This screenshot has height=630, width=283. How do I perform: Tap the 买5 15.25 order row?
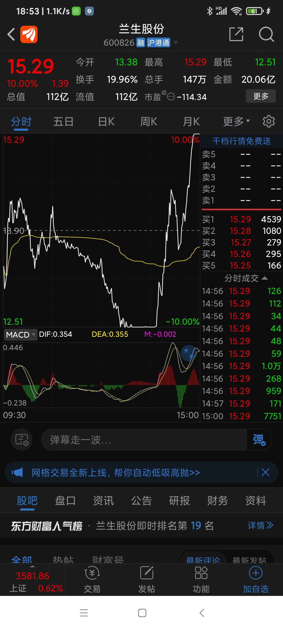click(241, 265)
